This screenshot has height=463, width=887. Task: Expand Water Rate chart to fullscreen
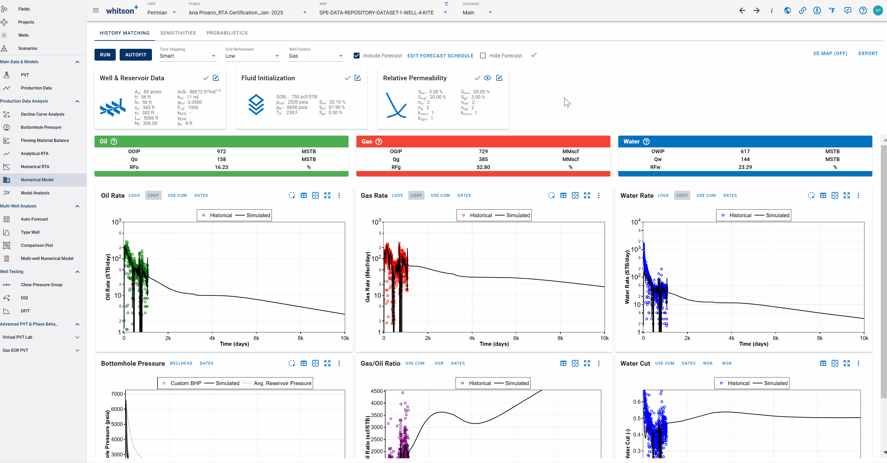point(847,195)
